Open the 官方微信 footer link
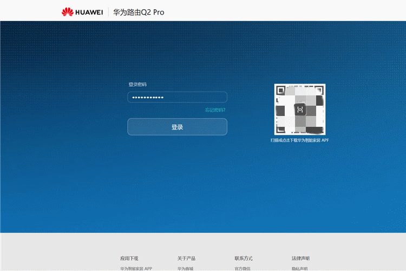This screenshot has height=271, width=406. point(243,268)
